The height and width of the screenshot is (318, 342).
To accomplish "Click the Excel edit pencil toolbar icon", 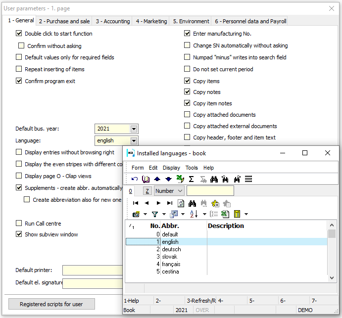I will pos(180,179).
